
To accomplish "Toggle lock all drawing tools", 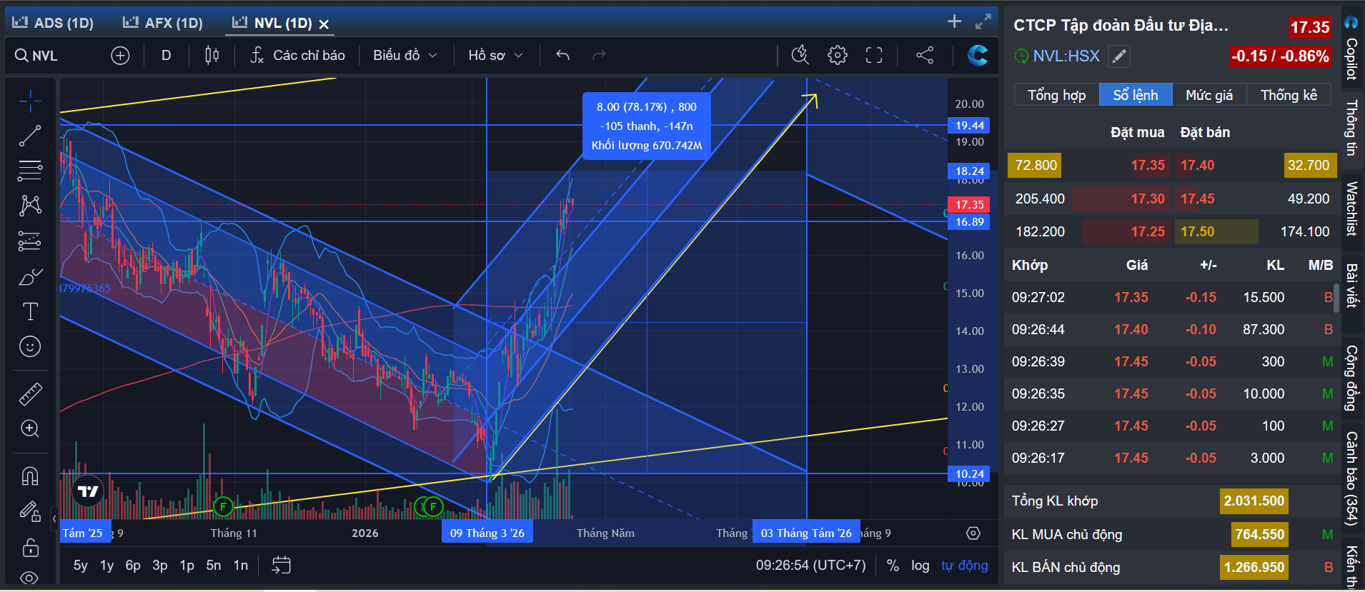I will tap(30, 547).
